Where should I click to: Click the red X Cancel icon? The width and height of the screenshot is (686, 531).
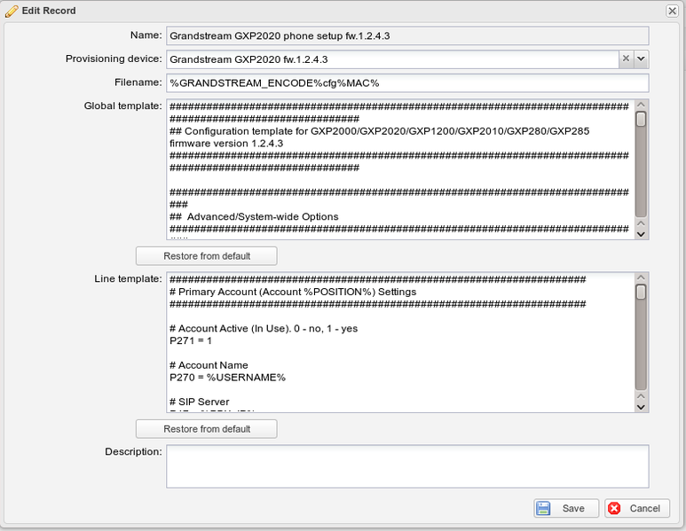pyautogui.click(x=614, y=508)
